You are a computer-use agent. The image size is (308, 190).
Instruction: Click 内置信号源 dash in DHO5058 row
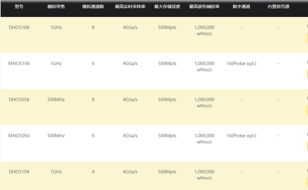(279, 100)
